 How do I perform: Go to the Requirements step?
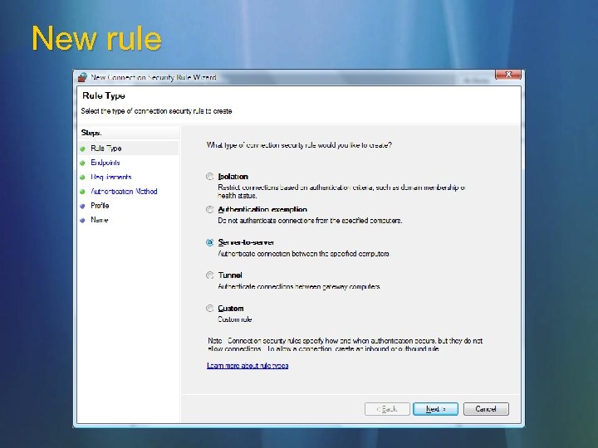point(111,178)
